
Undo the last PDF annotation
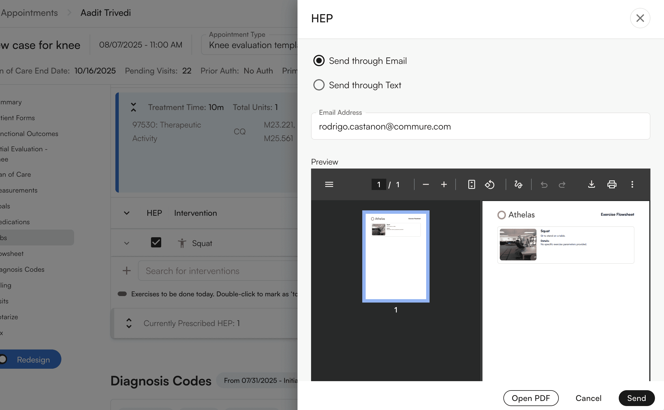click(x=544, y=184)
